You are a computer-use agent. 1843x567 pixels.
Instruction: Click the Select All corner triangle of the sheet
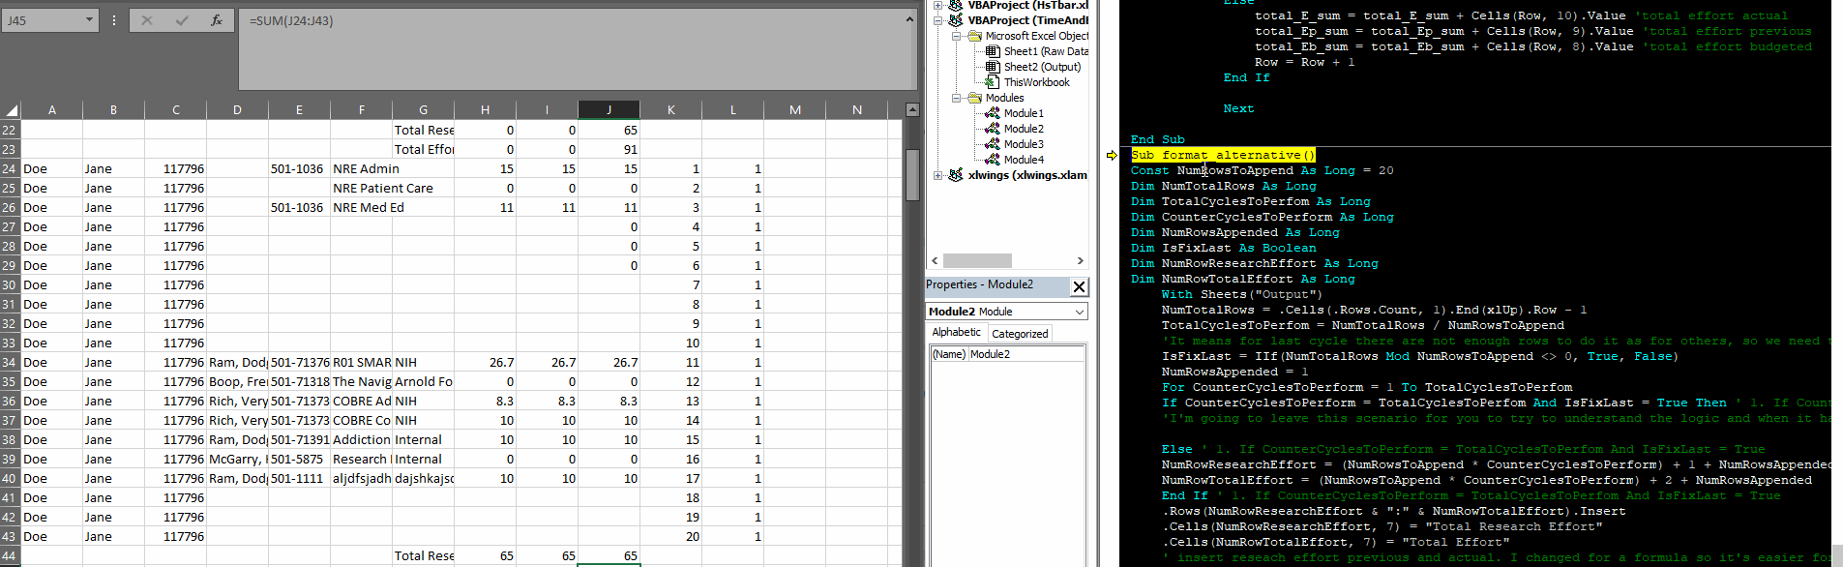(11, 110)
